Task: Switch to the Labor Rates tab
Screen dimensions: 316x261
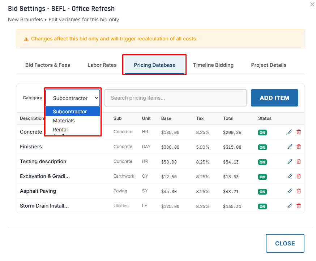Action: 102,65
